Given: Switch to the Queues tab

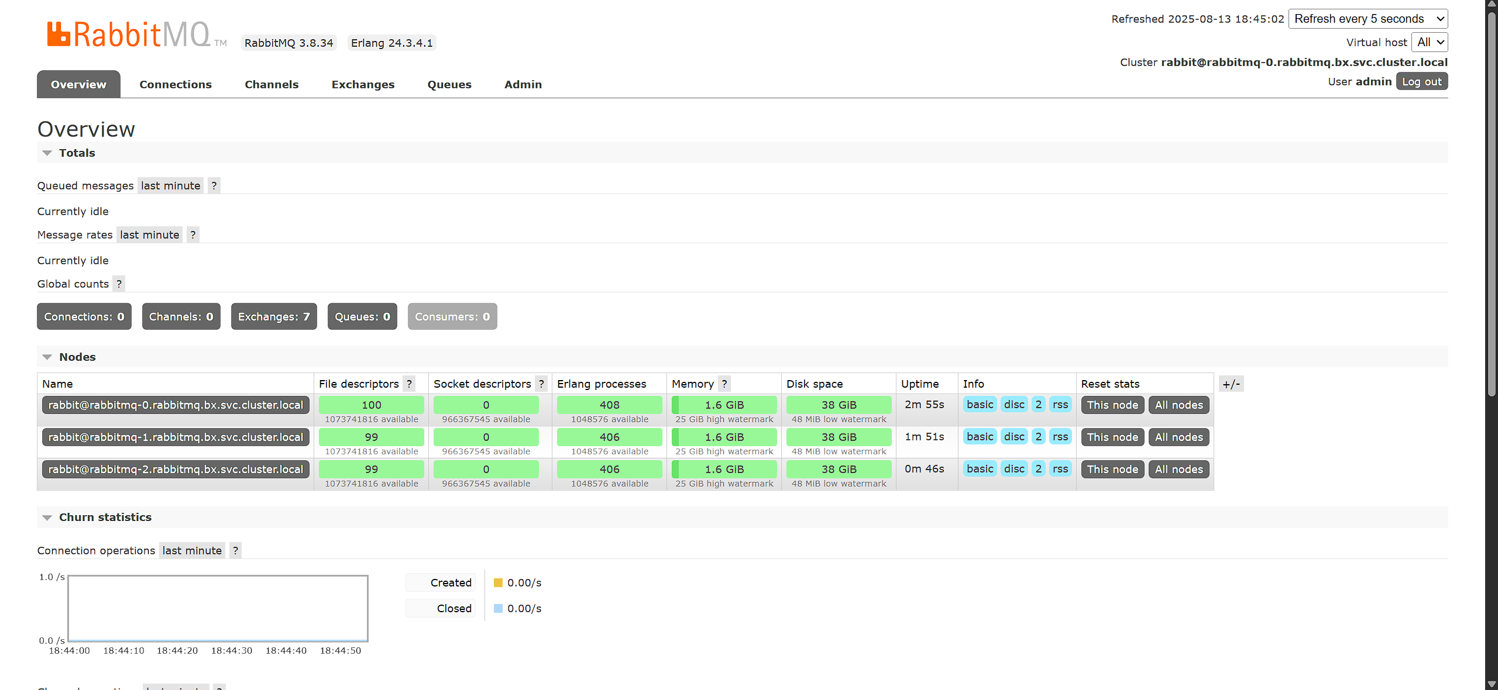Looking at the screenshot, I should [449, 85].
